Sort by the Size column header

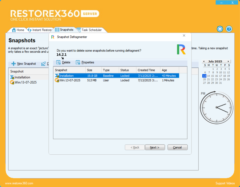click(x=93, y=70)
